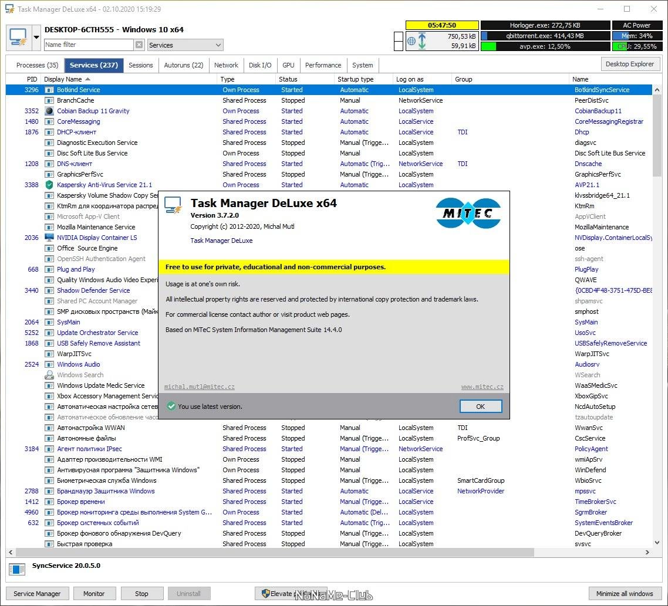Viewport: 668px width, 606px height.
Task: Click the WarpJITSvc service icon
Action: point(49,354)
